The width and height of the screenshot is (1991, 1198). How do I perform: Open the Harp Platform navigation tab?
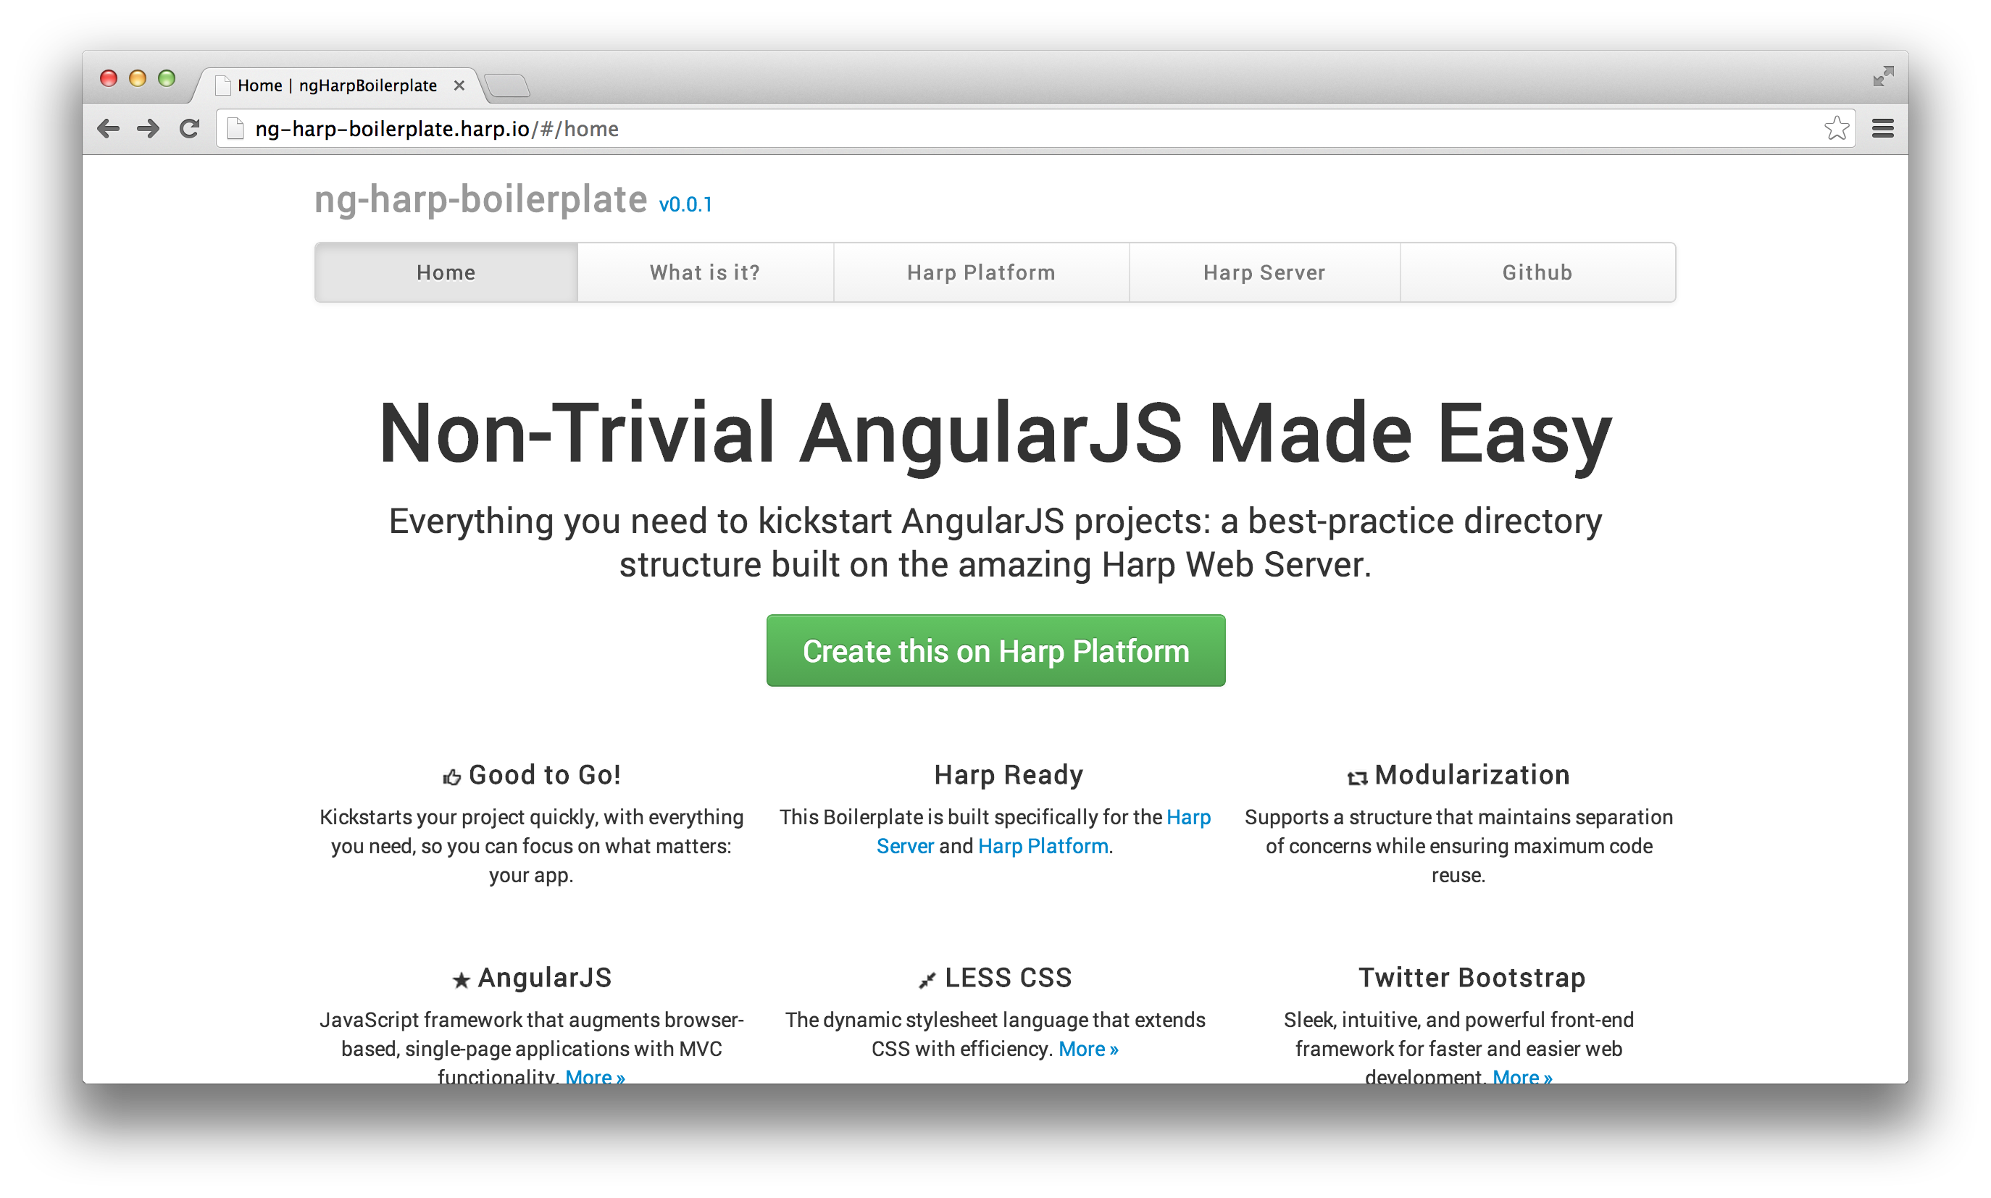tap(981, 272)
